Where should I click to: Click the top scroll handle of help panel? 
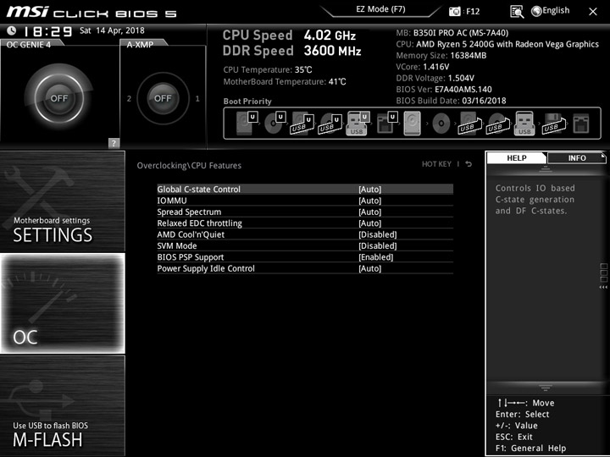546,168
